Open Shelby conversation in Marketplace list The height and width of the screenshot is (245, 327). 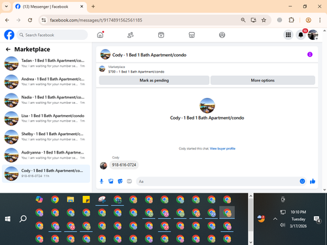pos(46,137)
